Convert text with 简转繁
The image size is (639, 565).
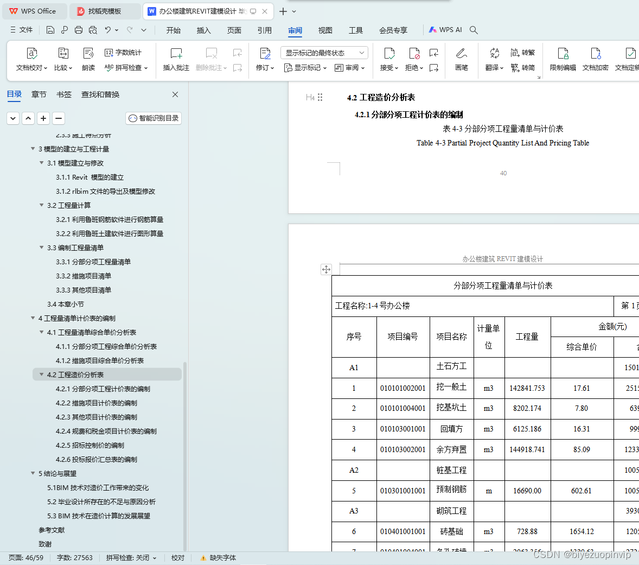522,53
